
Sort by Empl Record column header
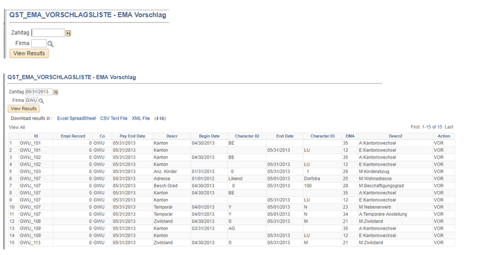pyautogui.click(x=73, y=136)
